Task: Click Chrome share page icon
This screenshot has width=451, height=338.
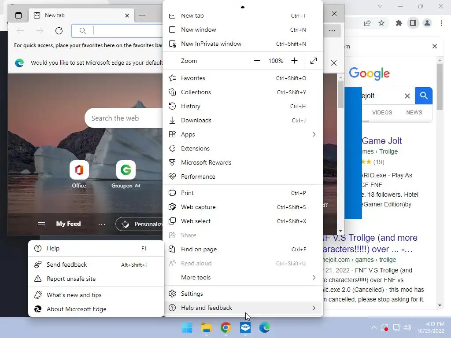Action: [367, 23]
